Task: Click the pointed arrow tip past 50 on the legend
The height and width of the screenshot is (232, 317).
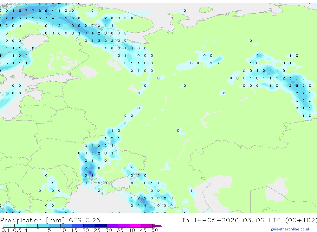Action: (158, 226)
